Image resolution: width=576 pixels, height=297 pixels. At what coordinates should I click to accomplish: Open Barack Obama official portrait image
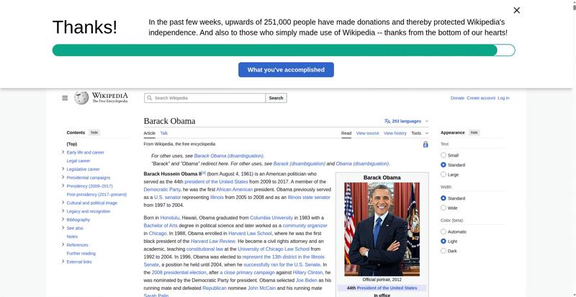pos(382,229)
